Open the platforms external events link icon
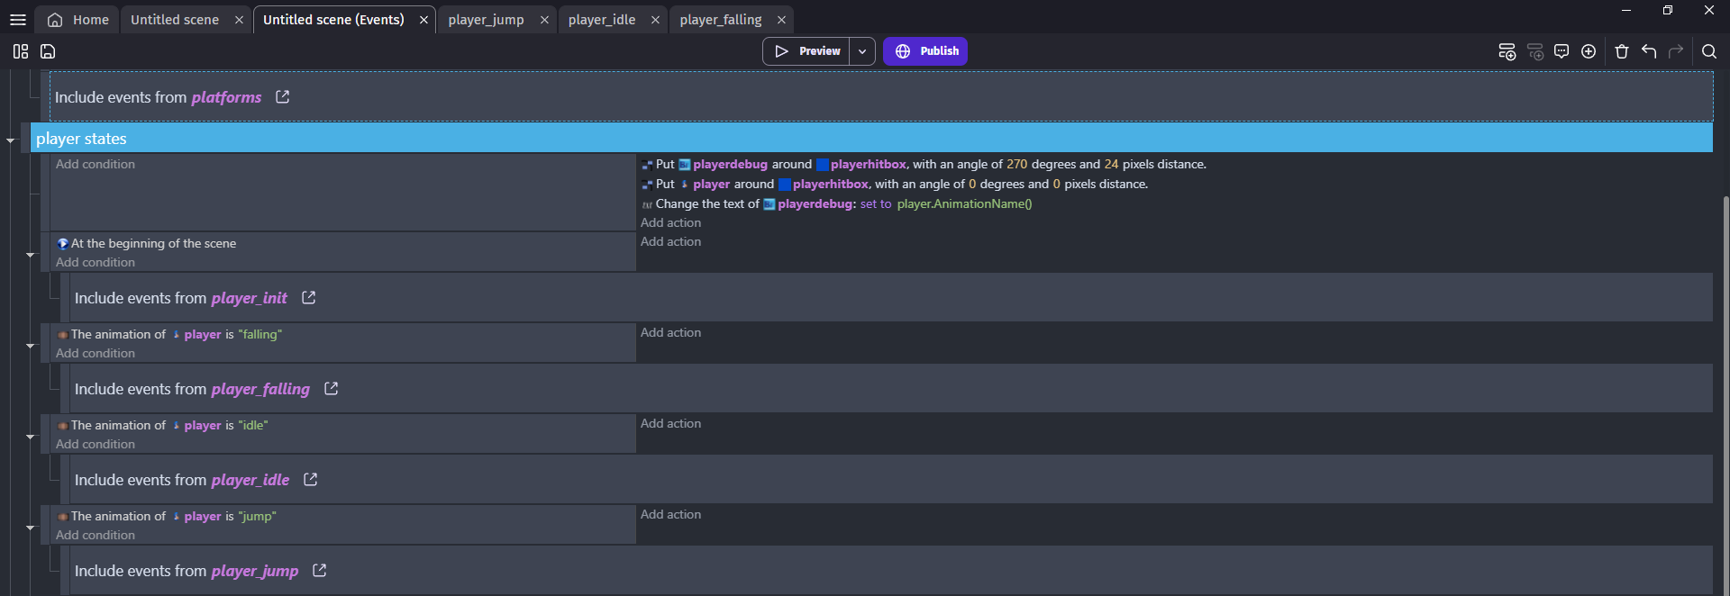The height and width of the screenshot is (596, 1730). coord(282,96)
